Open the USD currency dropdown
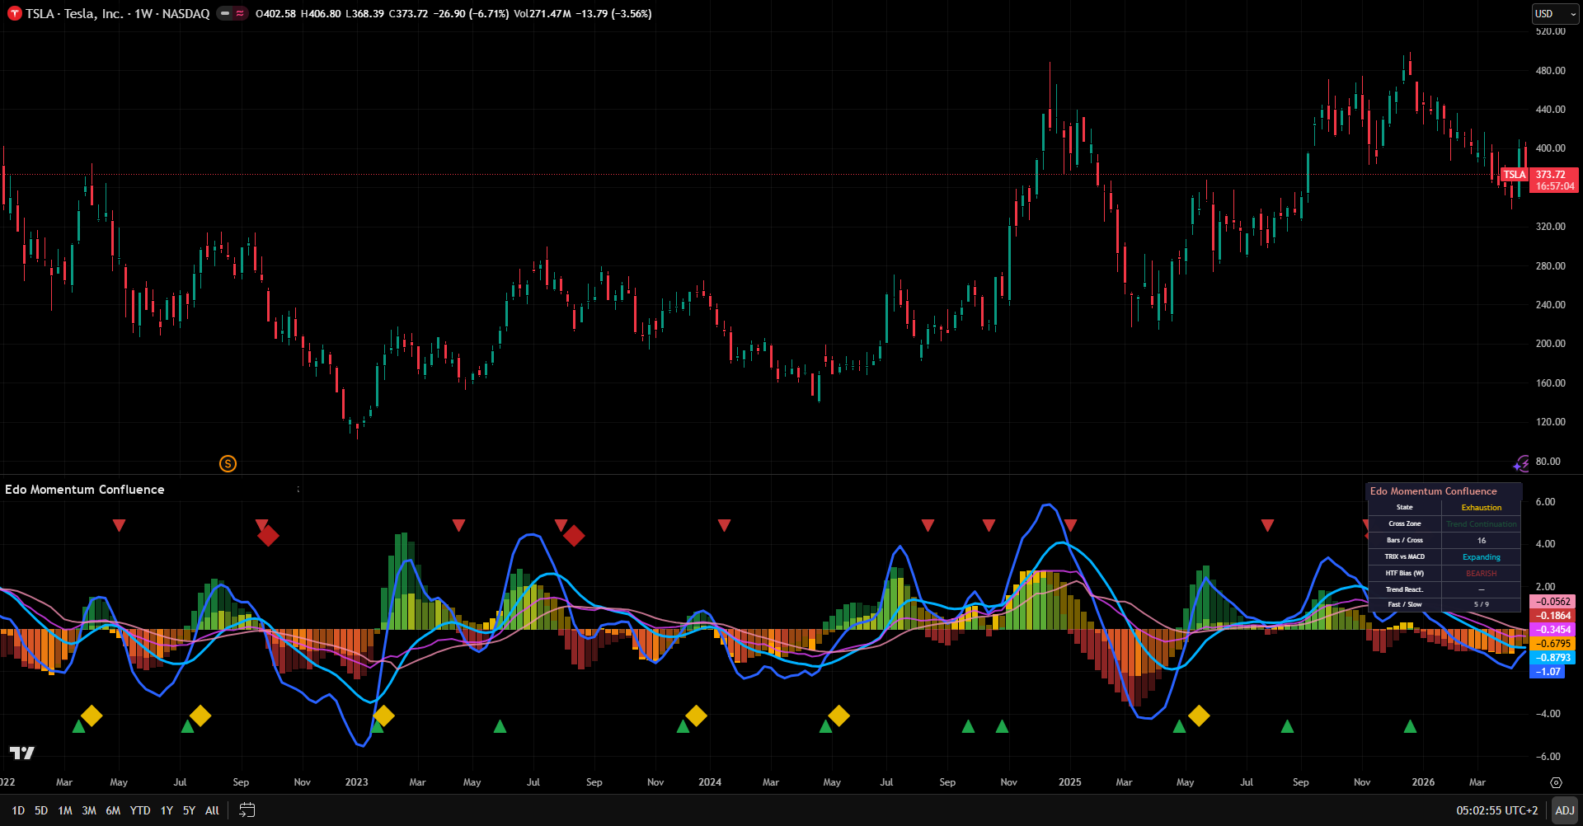Viewport: 1583px width, 826px height. tap(1555, 13)
